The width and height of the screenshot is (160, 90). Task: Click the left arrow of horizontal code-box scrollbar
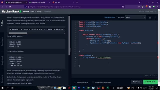coord(8,33)
